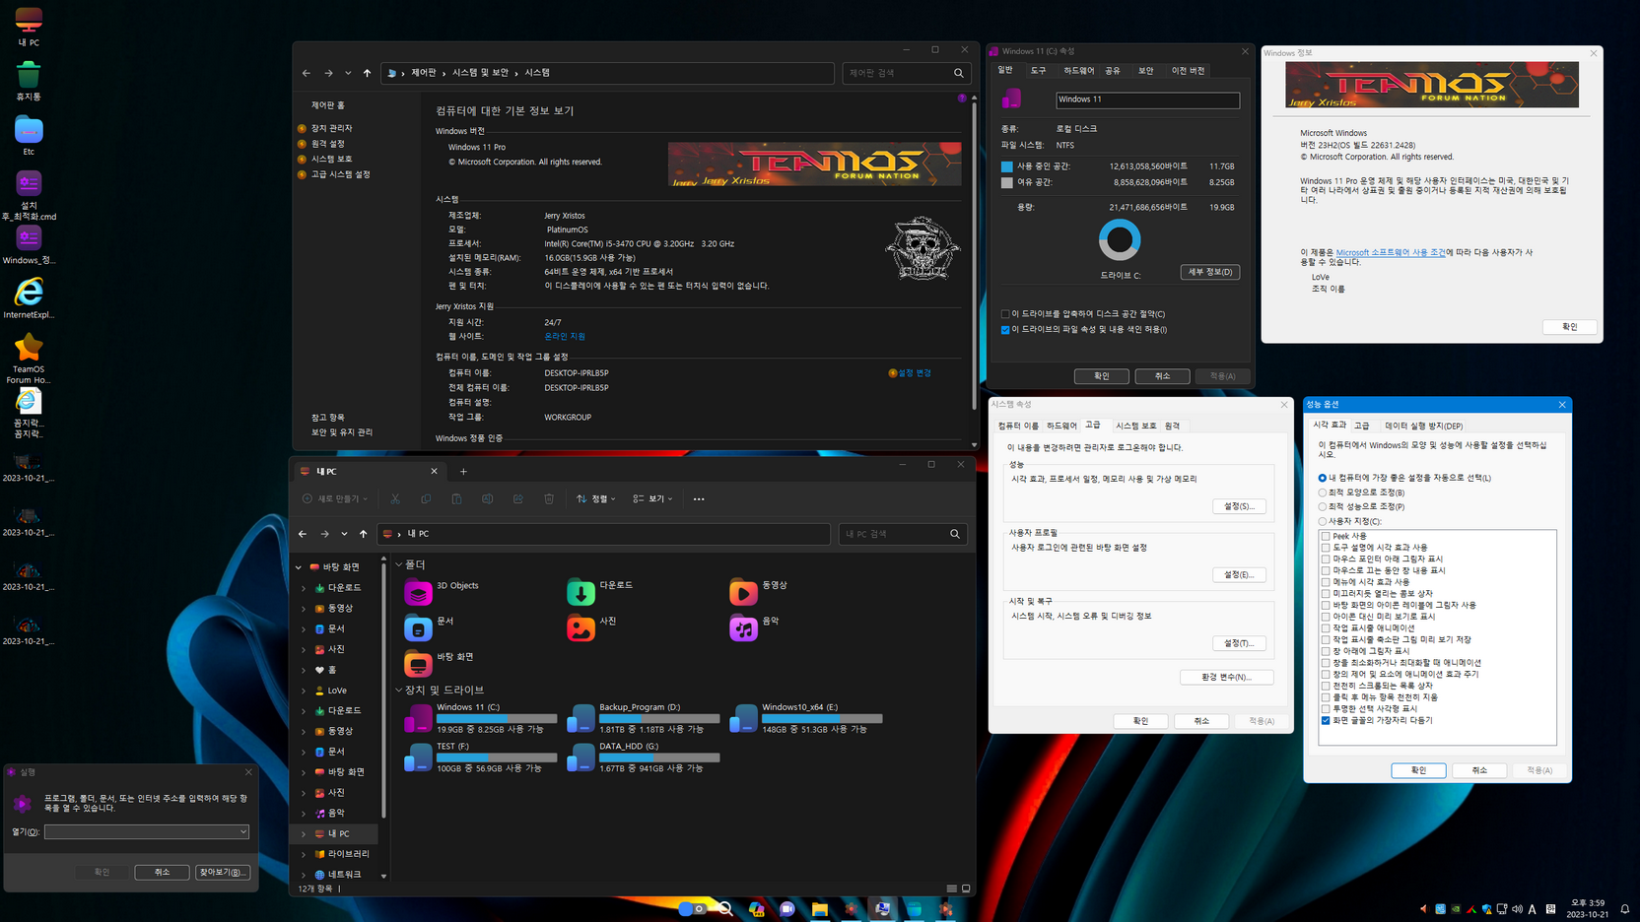The image size is (1640, 922).
Task: Select 사용자 지정(C) radio button
Action: point(1323,521)
